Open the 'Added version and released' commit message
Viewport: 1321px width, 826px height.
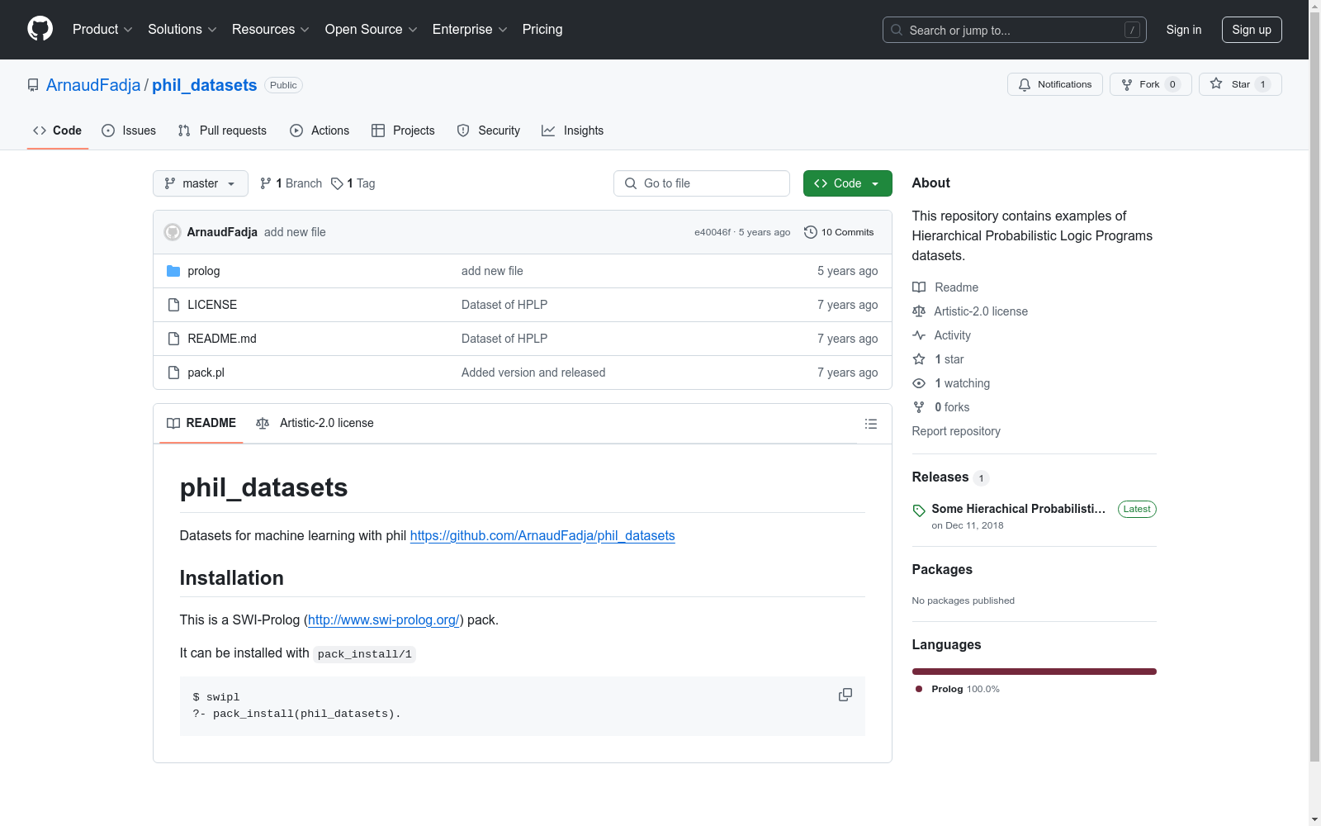pyautogui.click(x=533, y=373)
